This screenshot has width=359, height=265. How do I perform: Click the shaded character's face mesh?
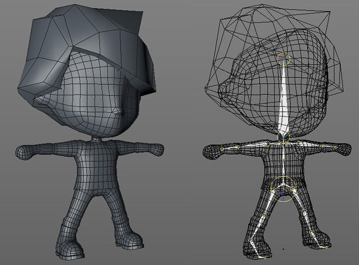click(x=91, y=98)
